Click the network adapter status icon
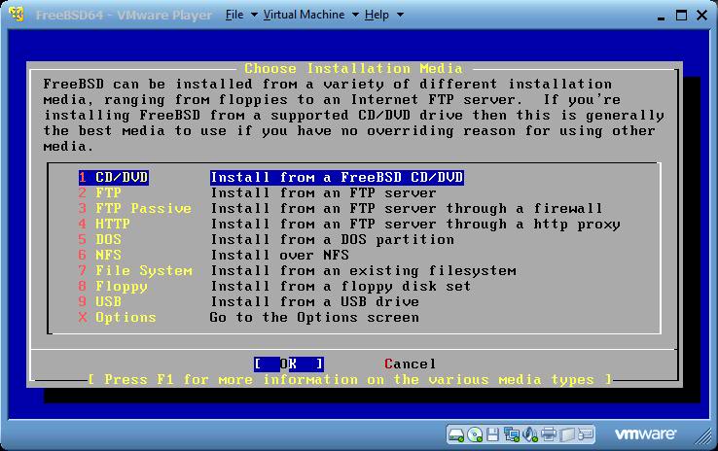This screenshot has height=451, width=718. click(x=512, y=434)
